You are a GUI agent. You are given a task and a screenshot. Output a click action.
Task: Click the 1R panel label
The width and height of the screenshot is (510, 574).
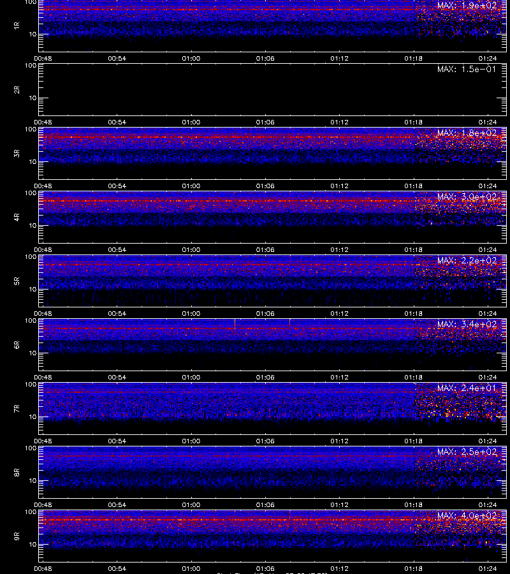click(17, 26)
